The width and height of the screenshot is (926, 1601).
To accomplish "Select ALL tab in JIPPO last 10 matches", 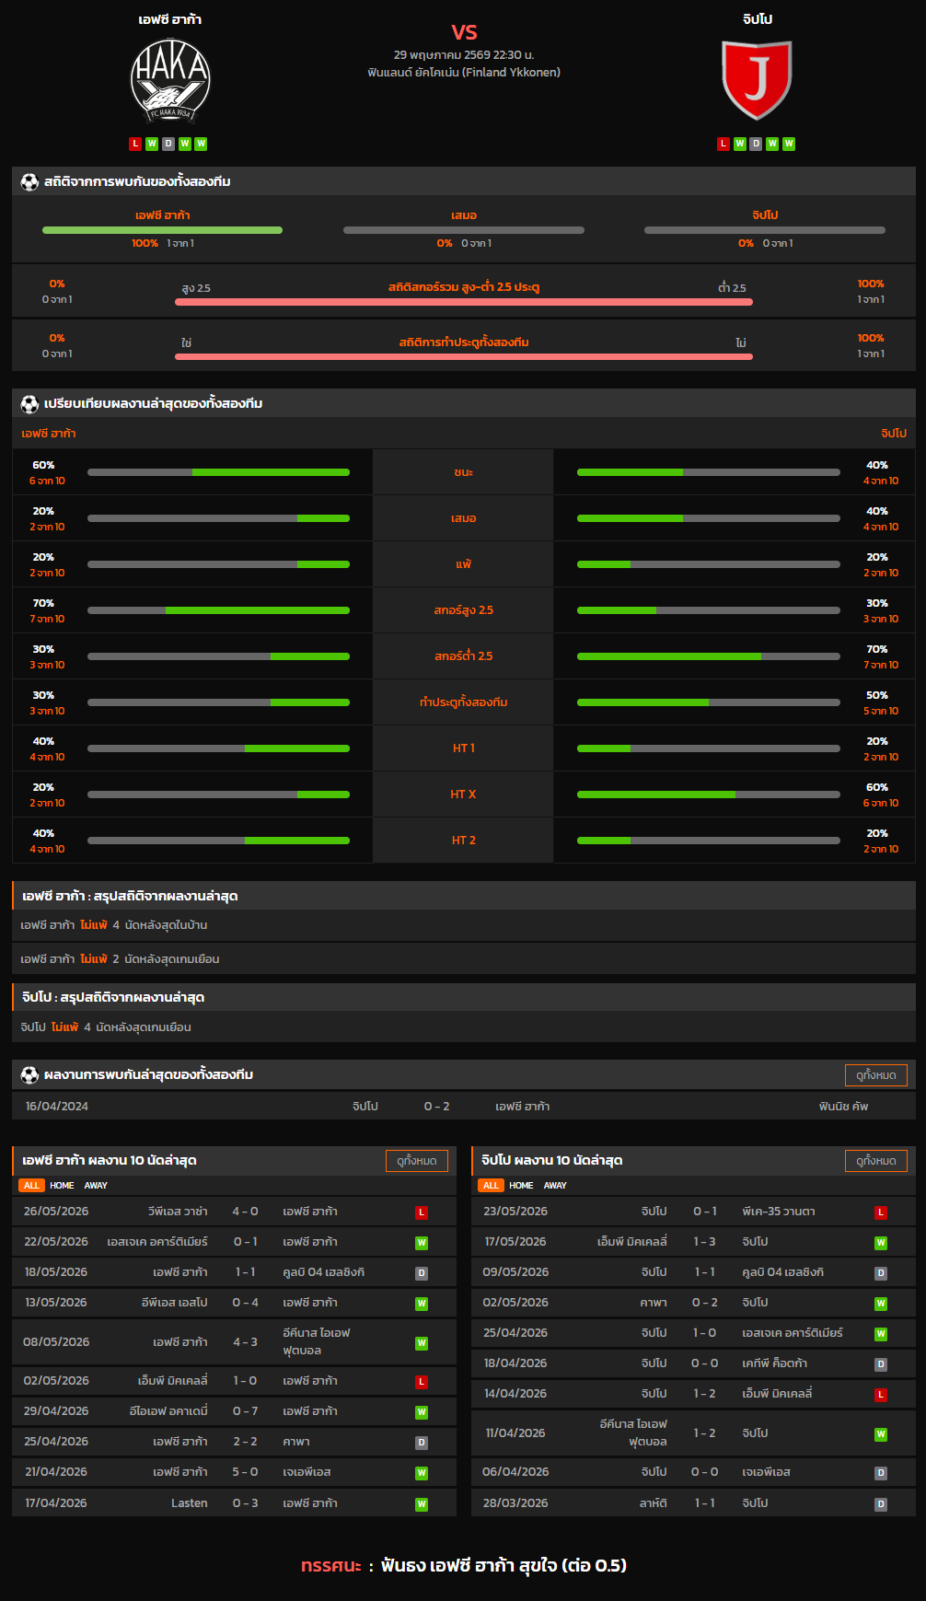I will tap(492, 1186).
